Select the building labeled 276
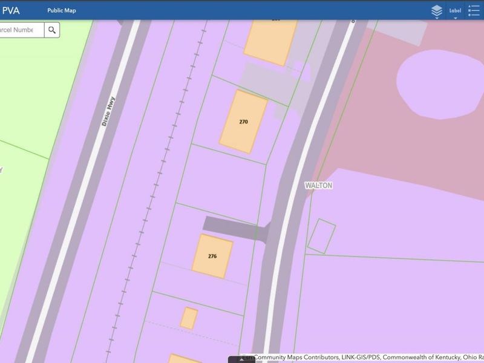Viewport: 484px width, 363px height. [x=212, y=256]
